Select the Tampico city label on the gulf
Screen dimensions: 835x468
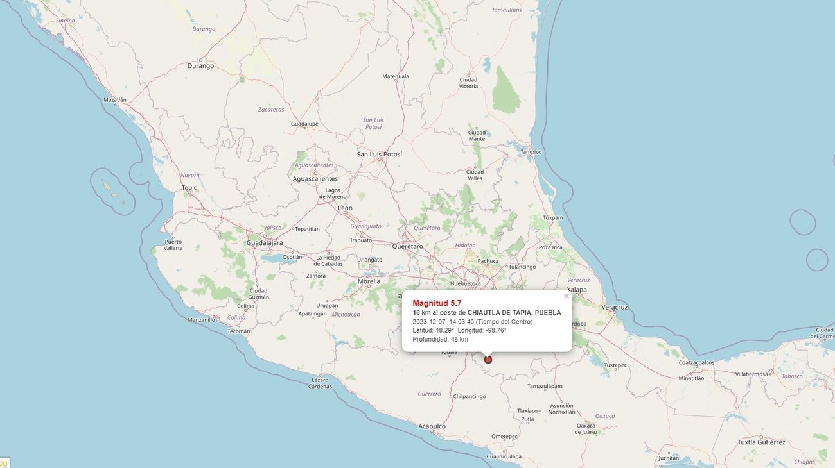pos(531,151)
